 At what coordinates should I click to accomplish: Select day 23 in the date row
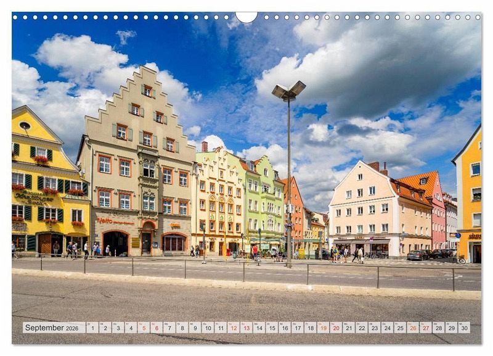tap(374, 328)
